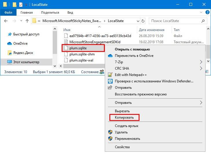Click the Help question mark icon
Viewport: 211px width, 154px height.
pos(207,12)
